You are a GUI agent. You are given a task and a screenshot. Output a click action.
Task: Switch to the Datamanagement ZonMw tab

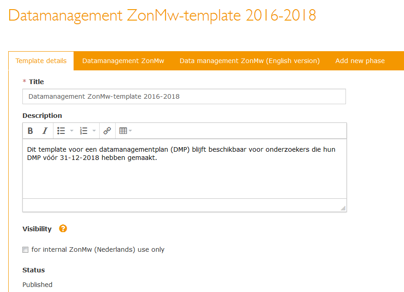pyautogui.click(x=122, y=60)
